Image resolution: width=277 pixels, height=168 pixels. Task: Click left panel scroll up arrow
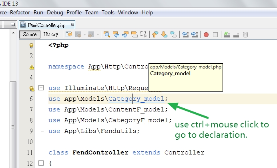pos(13,33)
